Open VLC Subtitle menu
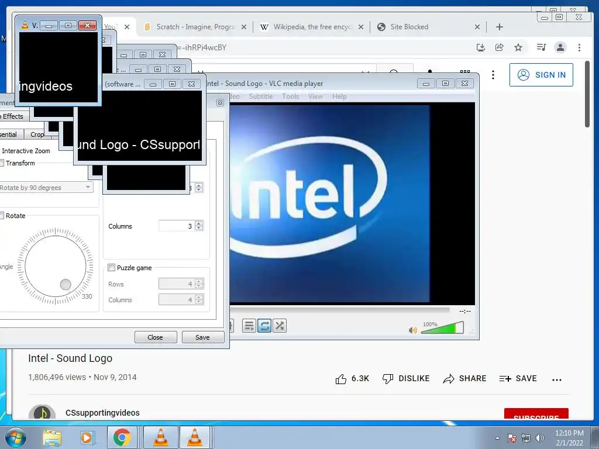The image size is (599, 449). click(x=260, y=96)
